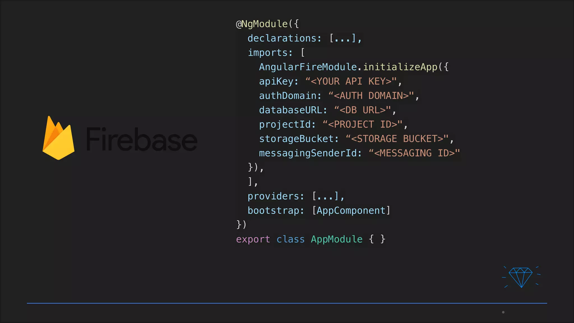Click the authDomain "<AUTH DOMAIN>" line

click(339, 96)
